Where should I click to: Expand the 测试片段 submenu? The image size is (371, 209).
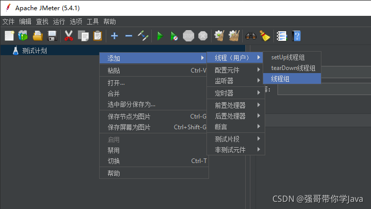pos(236,139)
